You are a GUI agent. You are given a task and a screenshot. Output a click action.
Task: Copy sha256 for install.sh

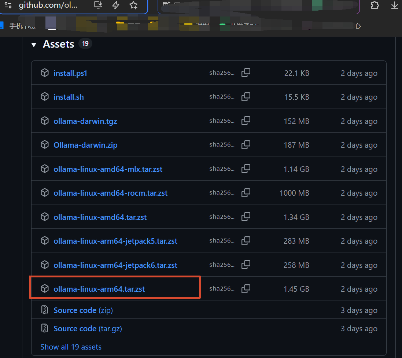click(246, 97)
